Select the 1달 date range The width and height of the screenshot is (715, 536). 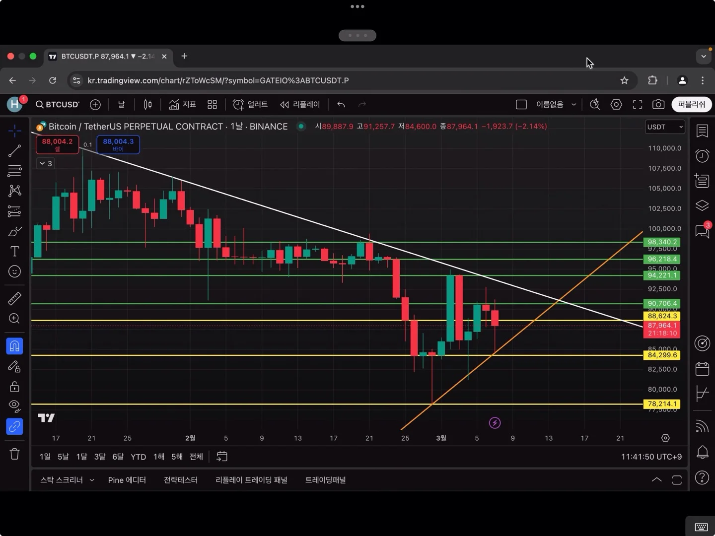pyautogui.click(x=81, y=457)
